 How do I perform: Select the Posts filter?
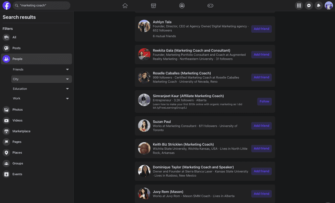pos(36,48)
